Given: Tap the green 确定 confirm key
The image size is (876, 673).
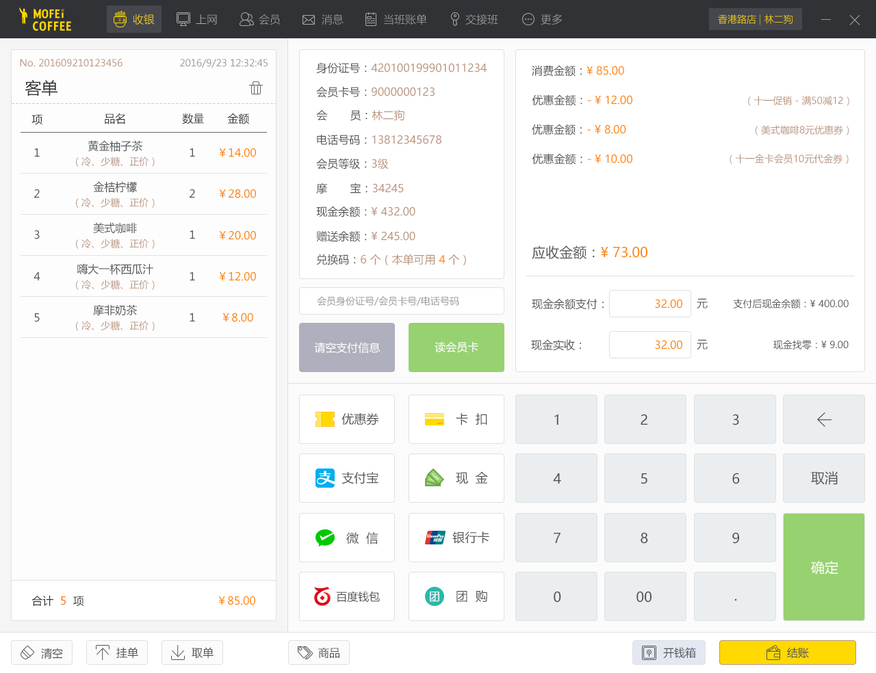Looking at the screenshot, I should tap(824, 567).
